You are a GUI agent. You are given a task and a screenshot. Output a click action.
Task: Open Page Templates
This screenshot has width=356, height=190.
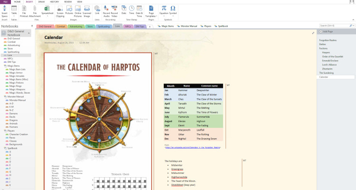pyautogui.click(x=151, y=11)
